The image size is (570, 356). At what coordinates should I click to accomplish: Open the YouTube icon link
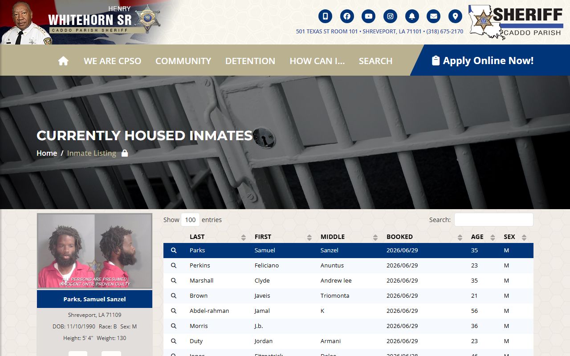click(369, 16)
